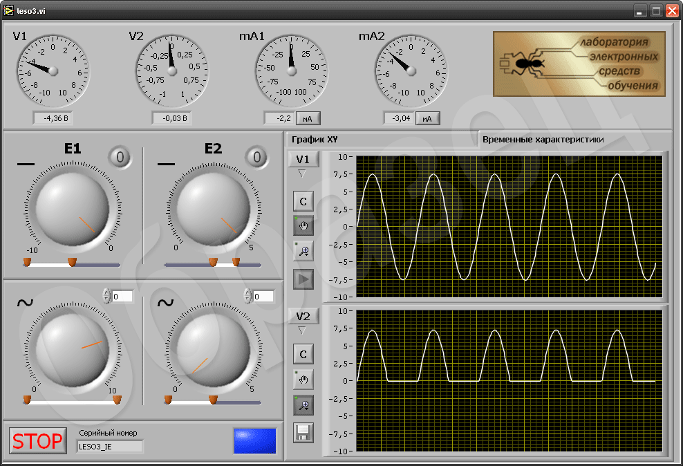The image size is (683, 466).
Task: Click the V2 voltmeter gauge dial
Action: 173,71
